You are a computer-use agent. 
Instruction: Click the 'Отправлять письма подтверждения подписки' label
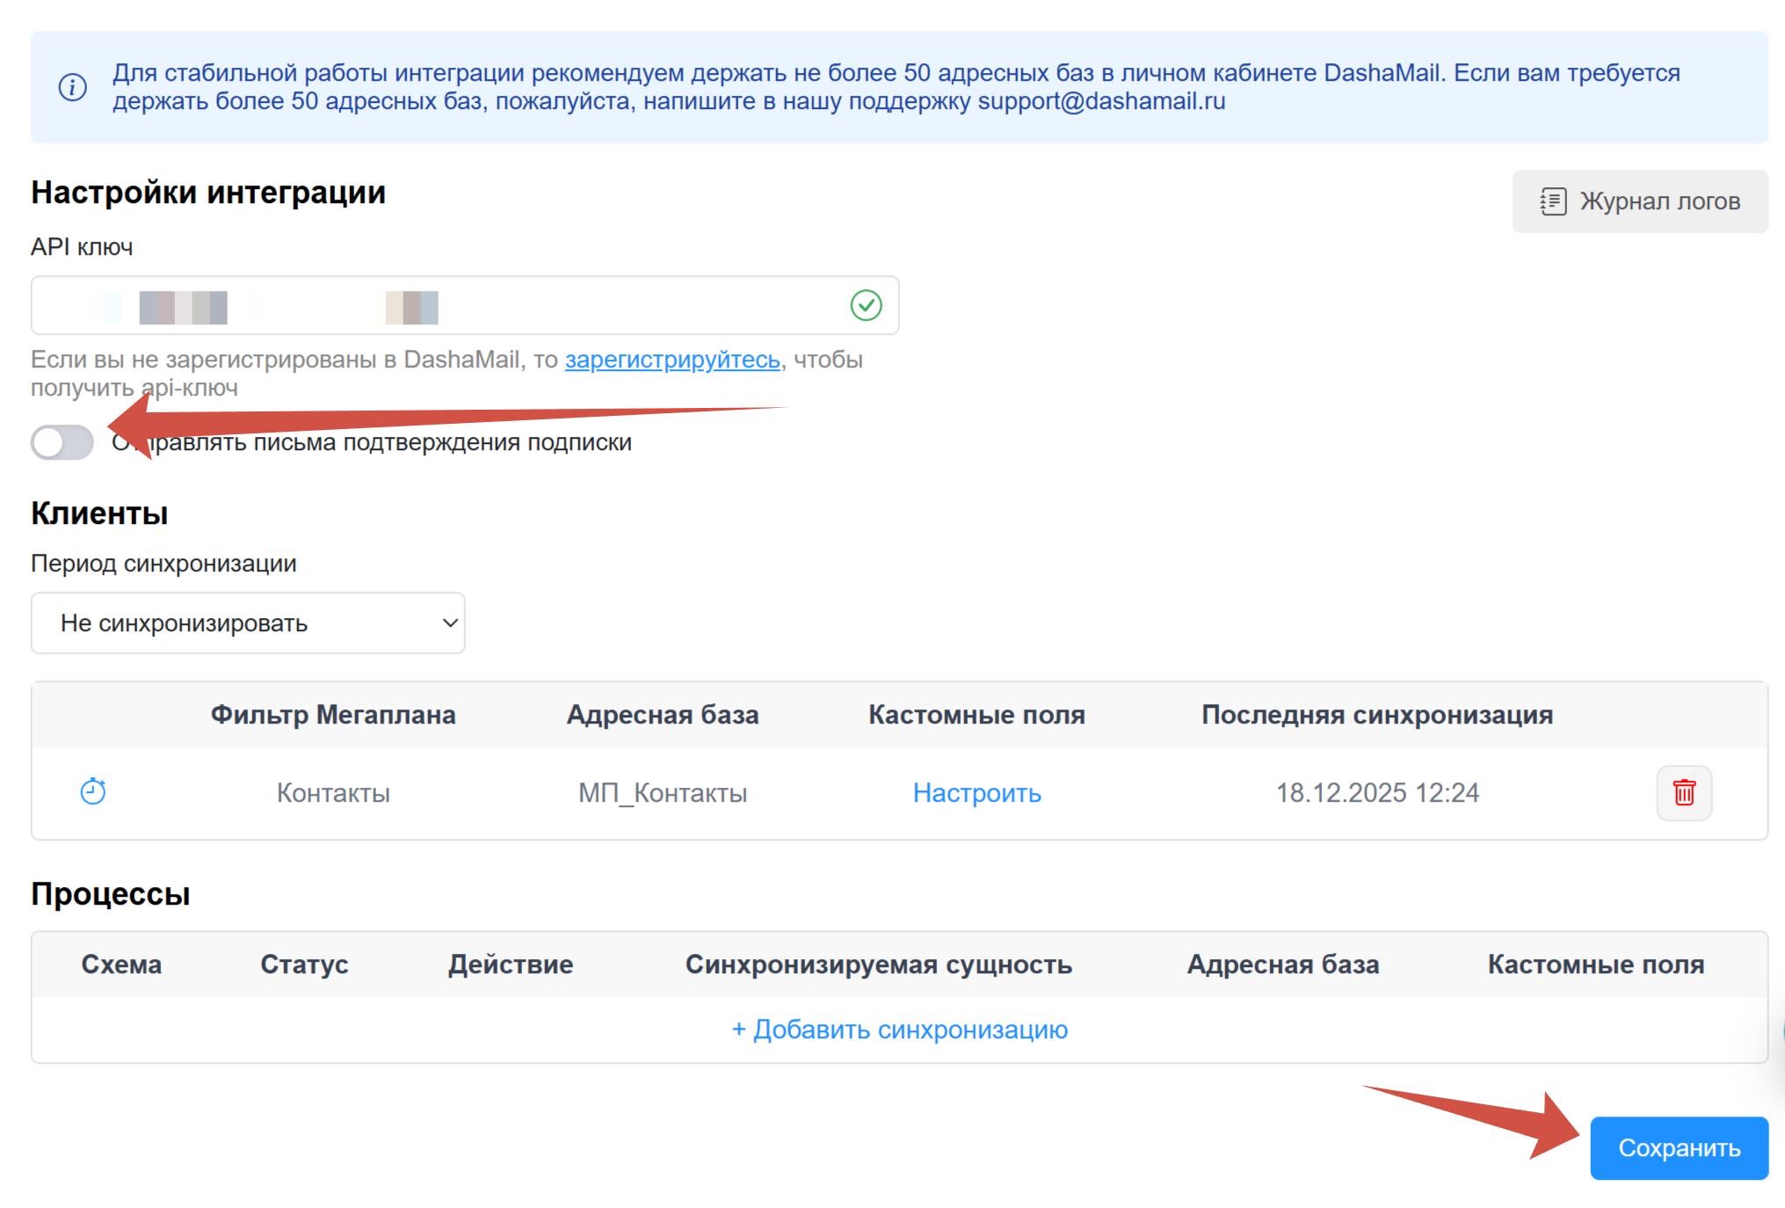tap(395, 442)
